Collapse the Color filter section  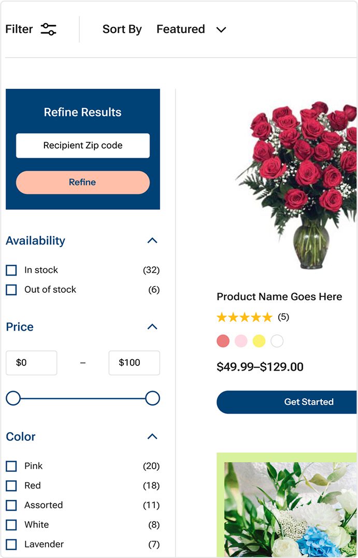point(152,437)
